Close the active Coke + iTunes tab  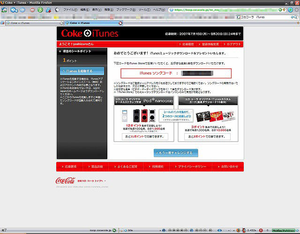pos(120,23)
